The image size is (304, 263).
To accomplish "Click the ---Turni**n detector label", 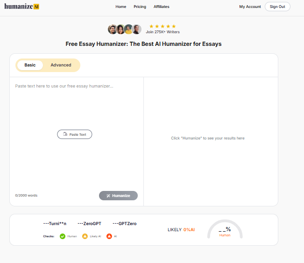I will point(55,224).
